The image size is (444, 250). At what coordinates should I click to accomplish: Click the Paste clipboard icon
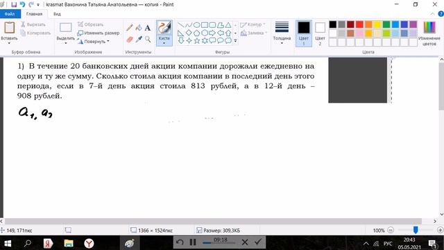9,28
